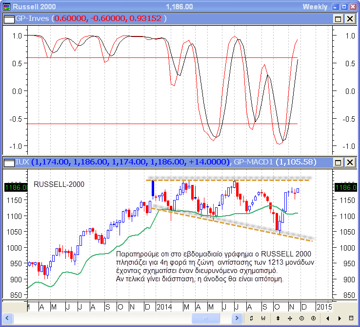Viewport: 360px width, 327px height.
Task: Maximize the IUX price pane
Action: 339,162
